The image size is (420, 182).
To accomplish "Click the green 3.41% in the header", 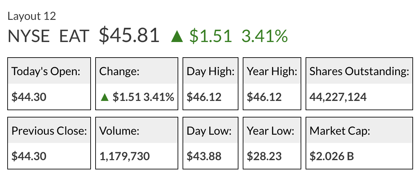I will [264, 36].
